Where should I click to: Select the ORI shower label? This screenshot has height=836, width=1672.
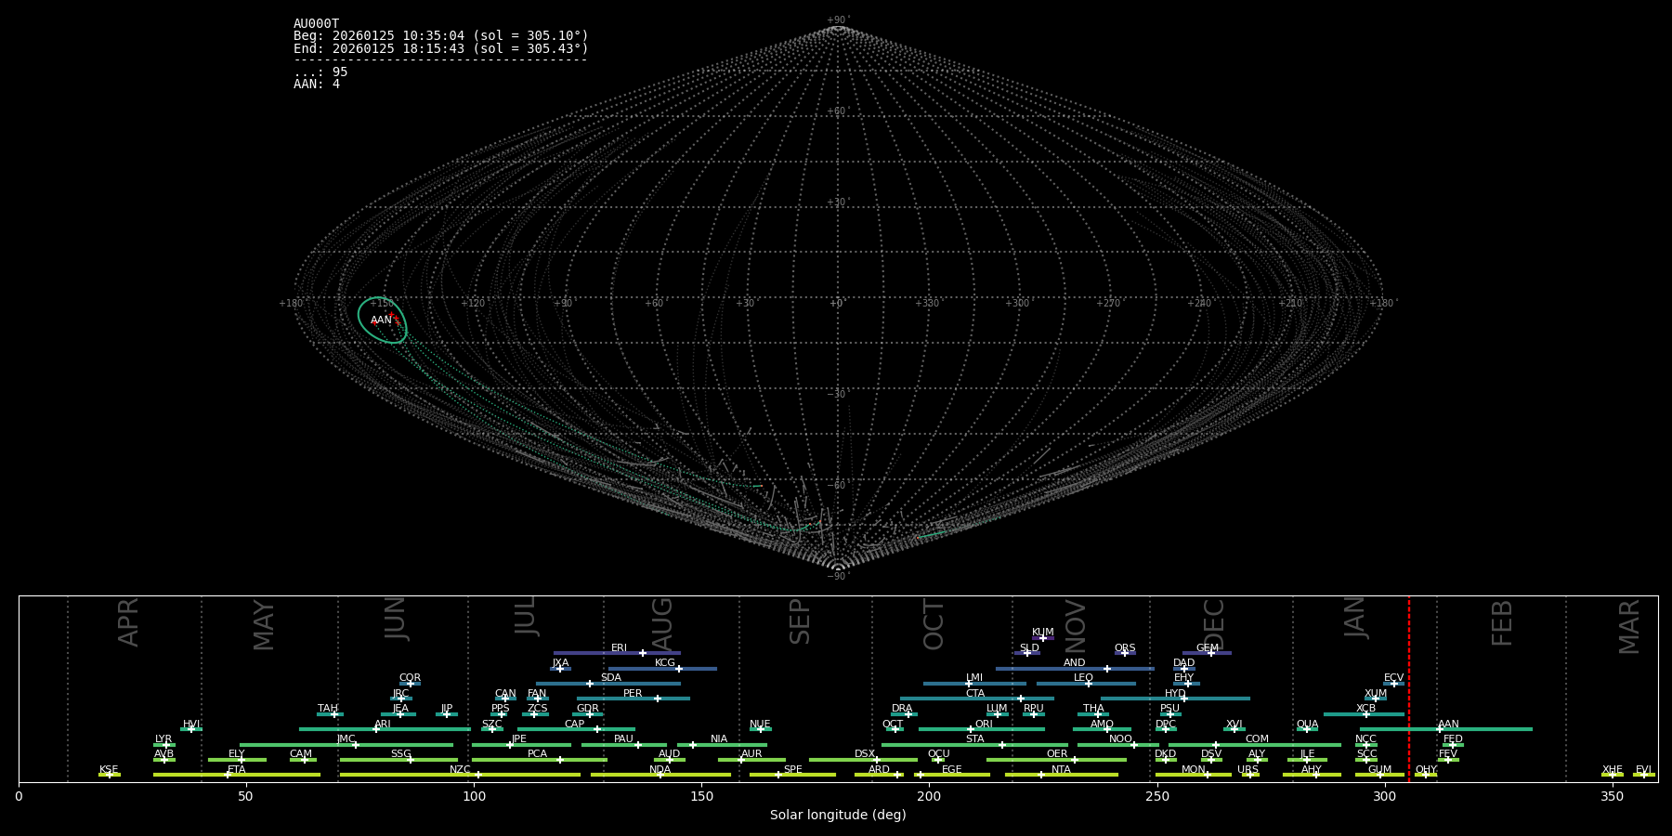point(984,725)
